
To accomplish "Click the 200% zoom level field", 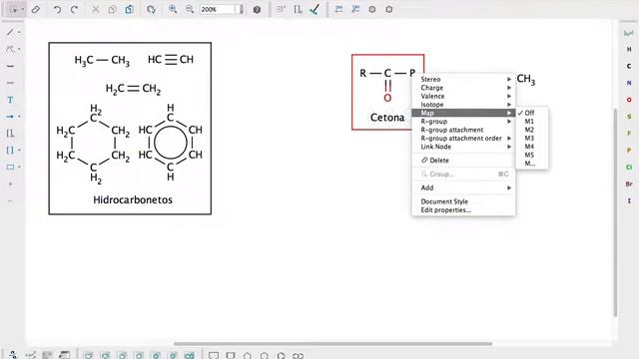I will 218,9.
